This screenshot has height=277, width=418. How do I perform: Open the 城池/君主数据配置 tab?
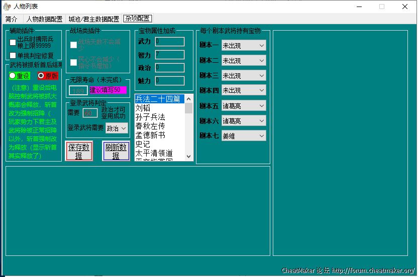point(93,19)
